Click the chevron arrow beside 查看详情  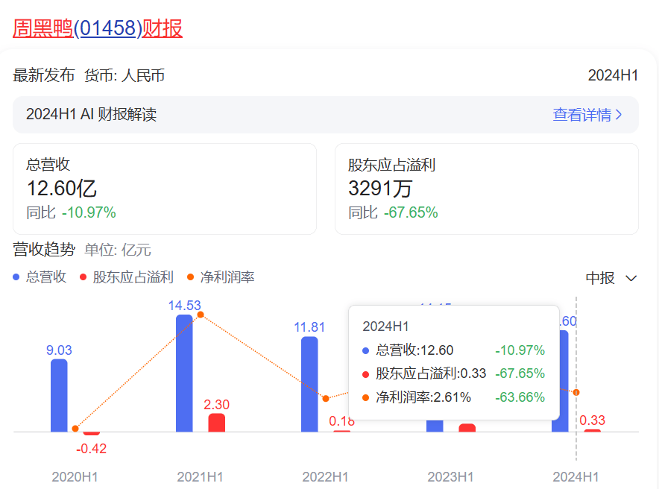[619, 115]
